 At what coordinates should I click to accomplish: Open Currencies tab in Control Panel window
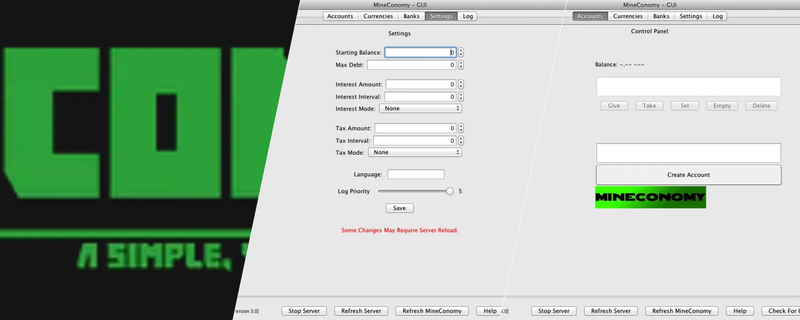pyautogui.click(x=628, y=16)
